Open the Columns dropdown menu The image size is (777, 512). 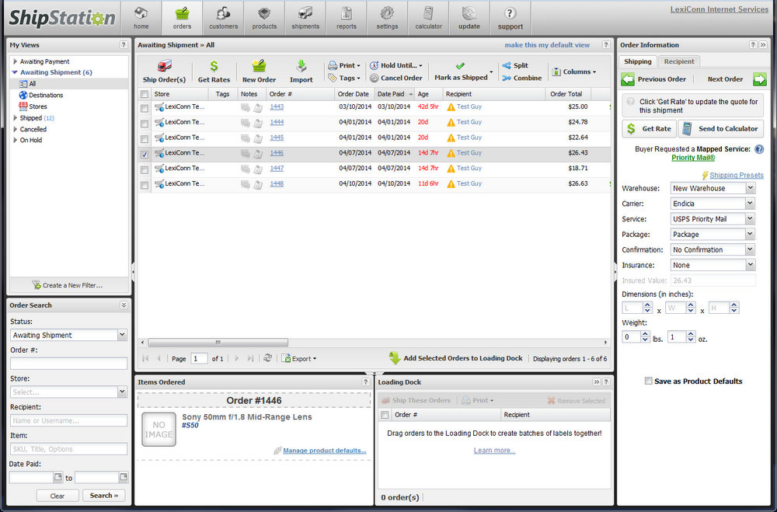[x=574, y=71]
